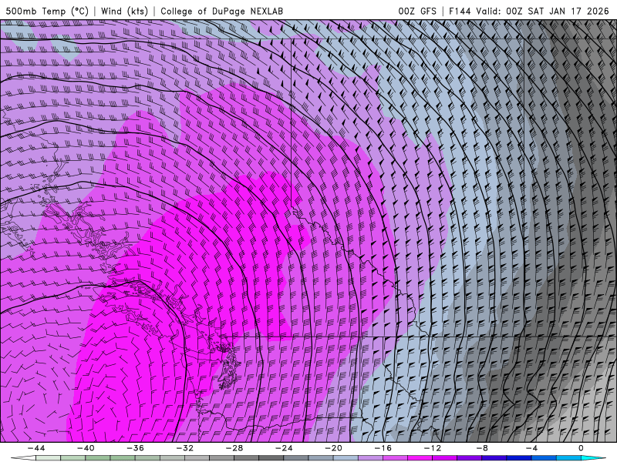This screenshot has width=617, height=462.
Task: Click the -32 color scale label
Action: [x=185, y=448]
